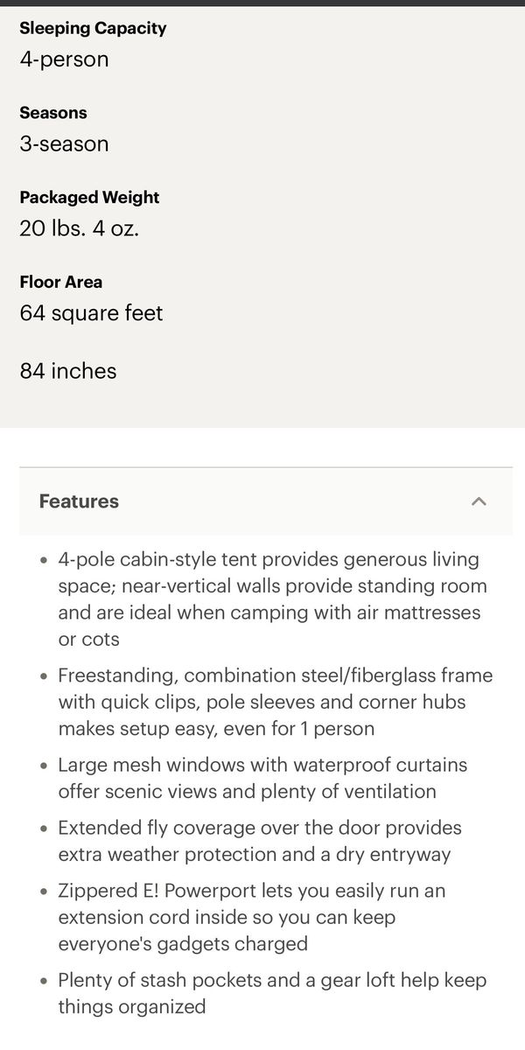Viewport: 525px width, 1050px height.
Task: Click the dark bar at the top edge
Action: (262, 3)
